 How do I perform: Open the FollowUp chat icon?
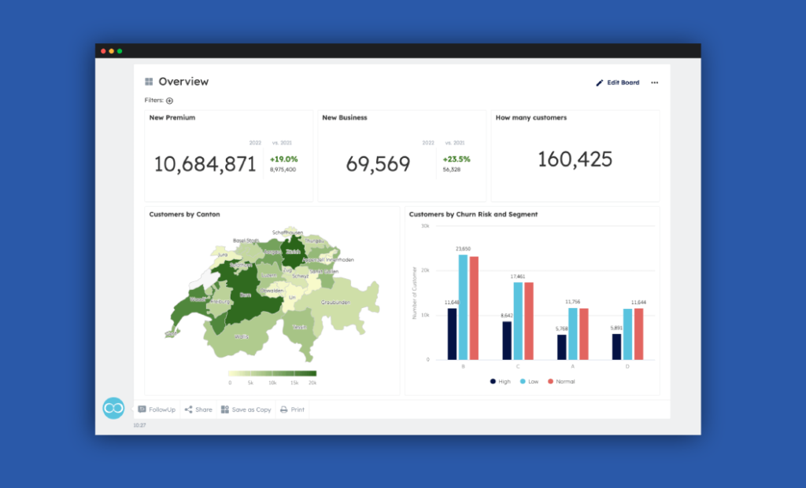142,409
